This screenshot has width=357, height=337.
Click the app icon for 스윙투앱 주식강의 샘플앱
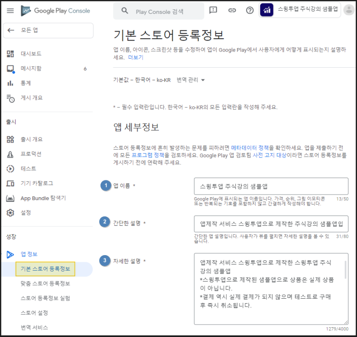266,10
